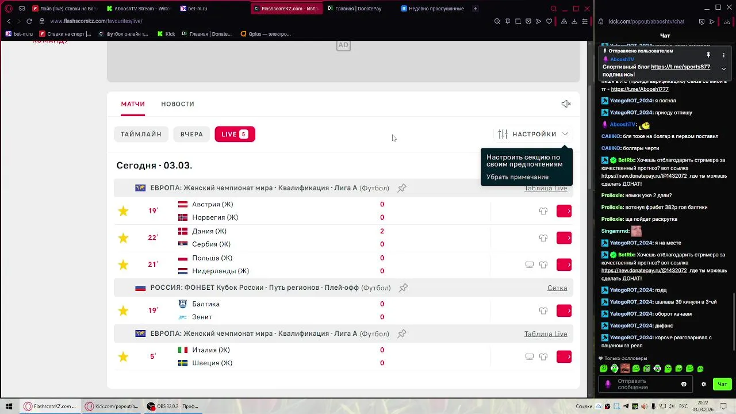Select the ВЧЕРА filter
This screenshot has height=414, width=736.
coord(191,134)
